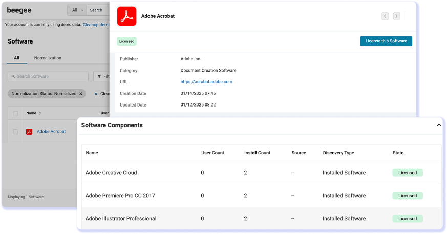
Task: Click the State column header
Action: pos(398,153)
